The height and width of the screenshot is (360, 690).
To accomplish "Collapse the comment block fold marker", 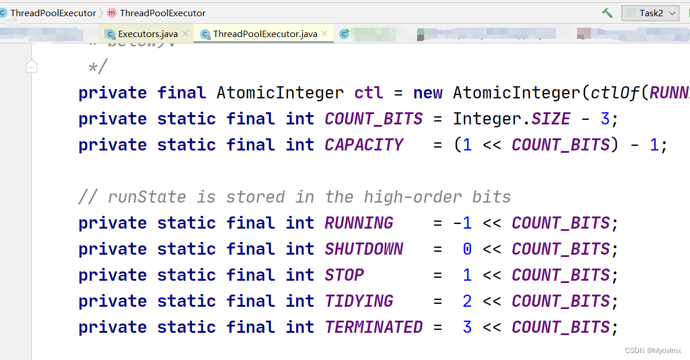I will click(32, 67).
